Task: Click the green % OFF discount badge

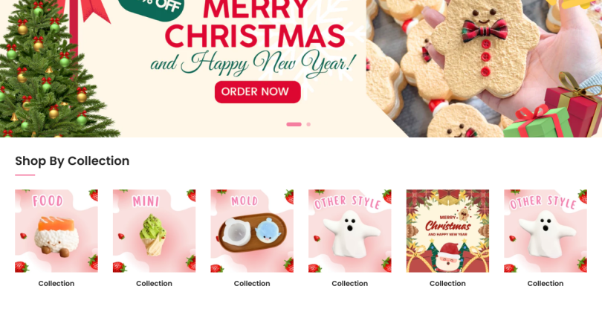Action: coord(152,8)
